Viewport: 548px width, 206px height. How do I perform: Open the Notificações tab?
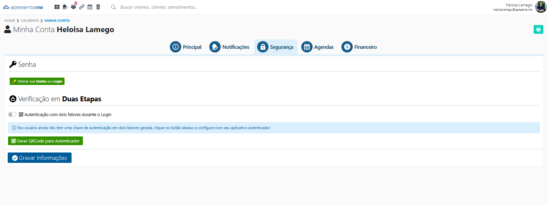click(230, 47)
